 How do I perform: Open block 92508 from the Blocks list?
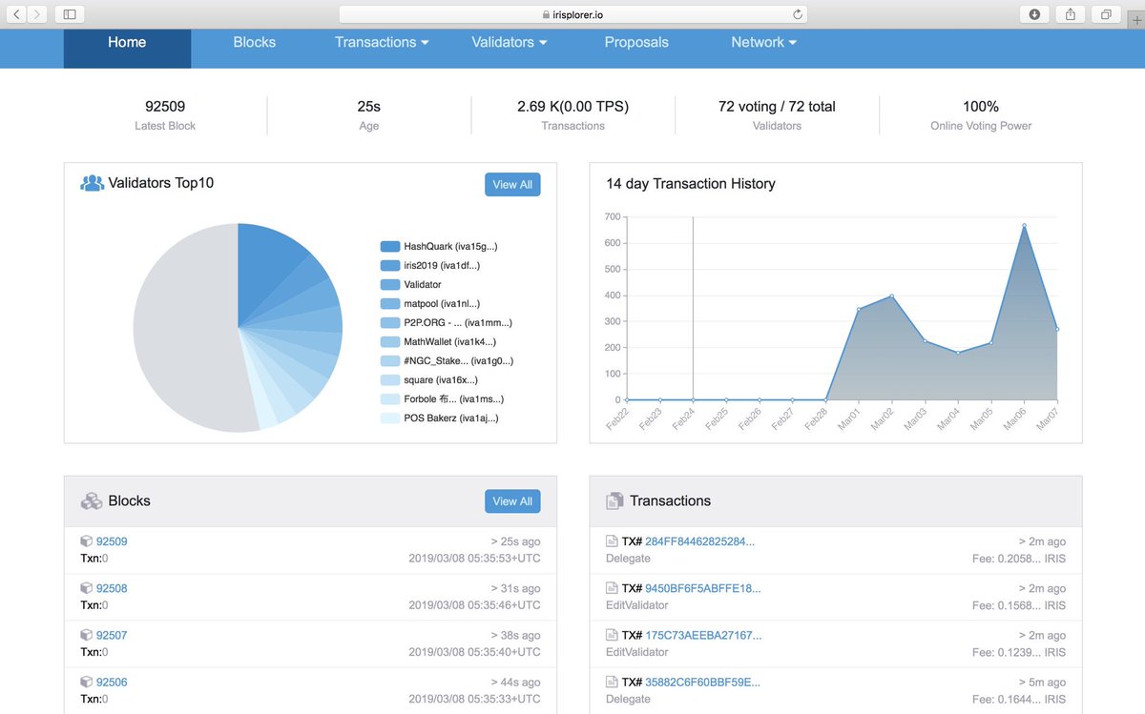click(x=112, y=588)
